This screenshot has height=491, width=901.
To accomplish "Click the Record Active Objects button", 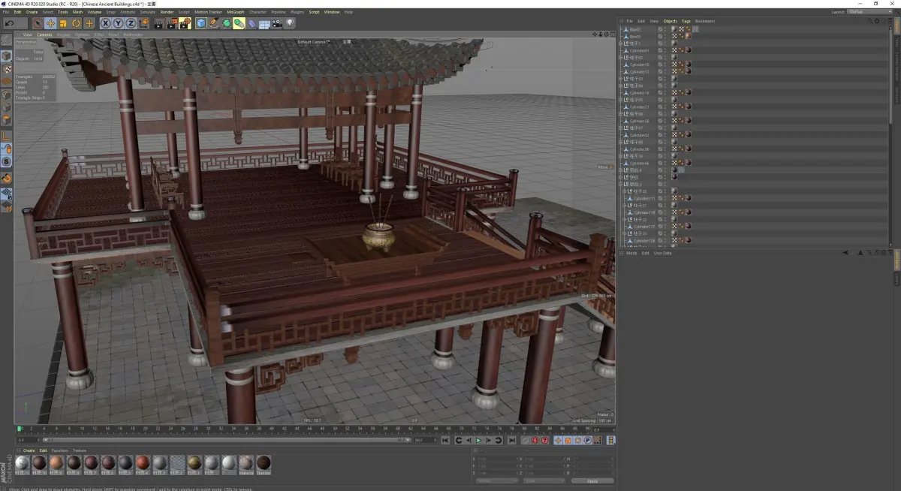I will coord(526,441).
